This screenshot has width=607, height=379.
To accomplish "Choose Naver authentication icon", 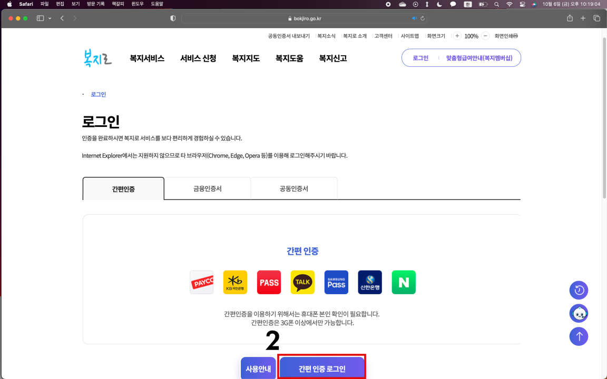I will [403, 282].
